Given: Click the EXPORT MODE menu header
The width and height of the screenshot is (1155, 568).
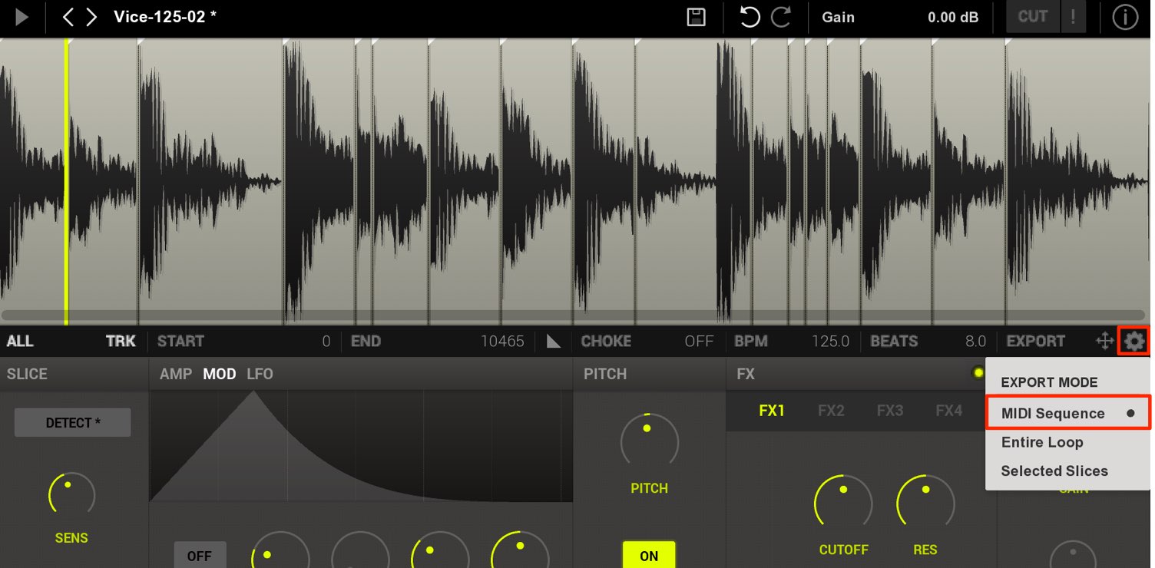Looking at the screenshot, I should pyautogui.click(x=1049, y=382).
